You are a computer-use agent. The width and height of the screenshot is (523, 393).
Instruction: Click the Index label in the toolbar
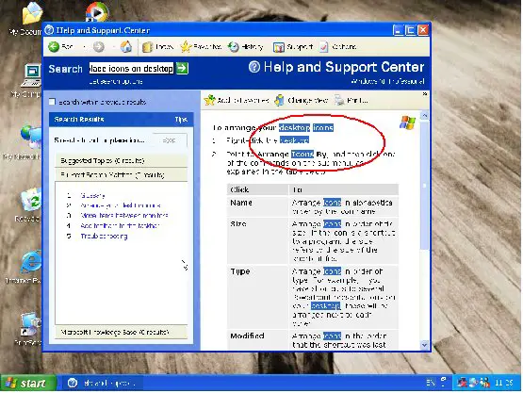tap(164, 47)
